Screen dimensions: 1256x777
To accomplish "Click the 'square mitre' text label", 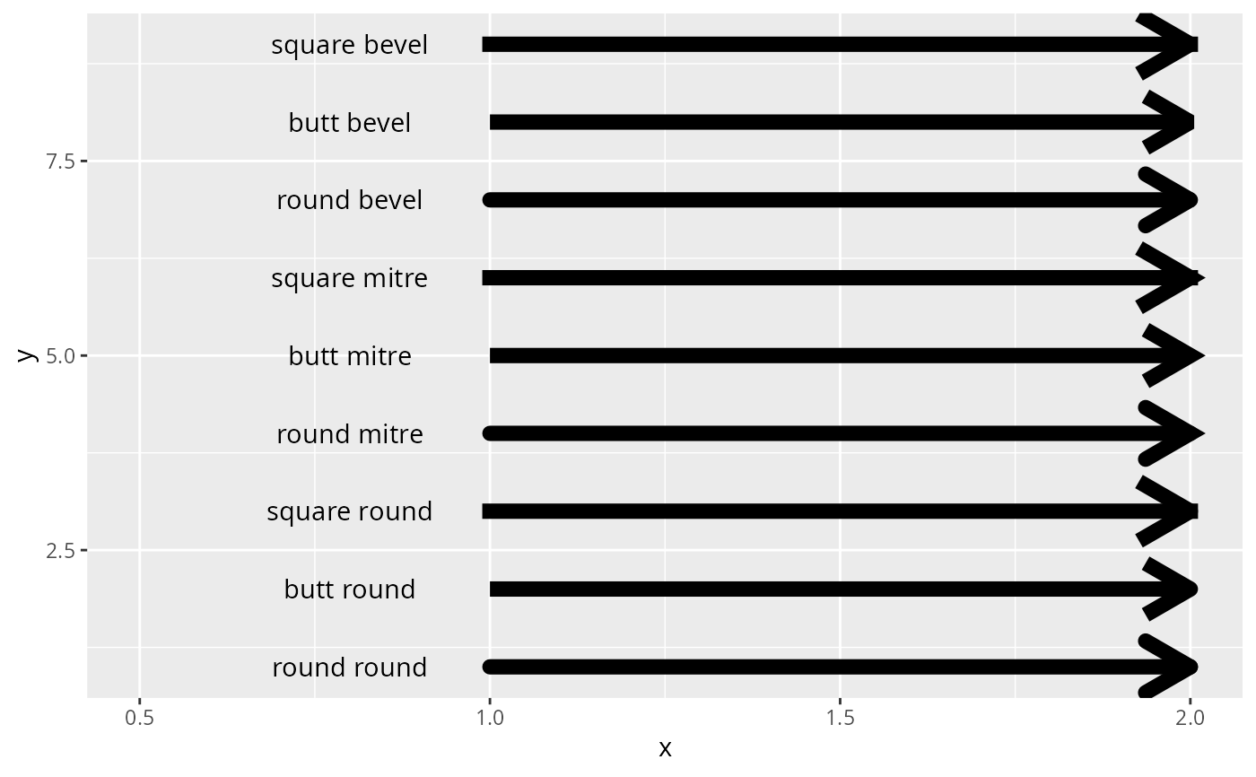I will point(349,278).
